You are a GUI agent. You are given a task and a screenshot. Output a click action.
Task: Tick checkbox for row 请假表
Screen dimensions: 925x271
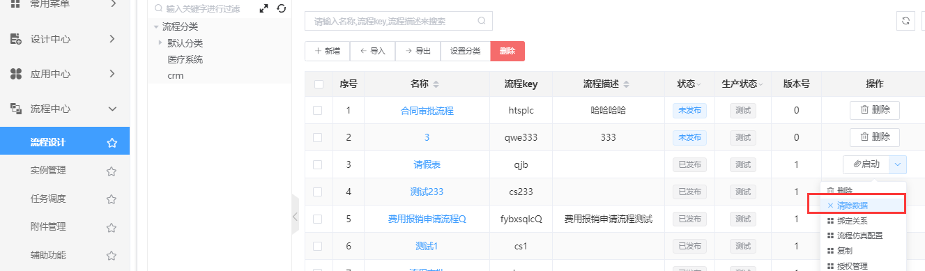(x=318, y=164)
